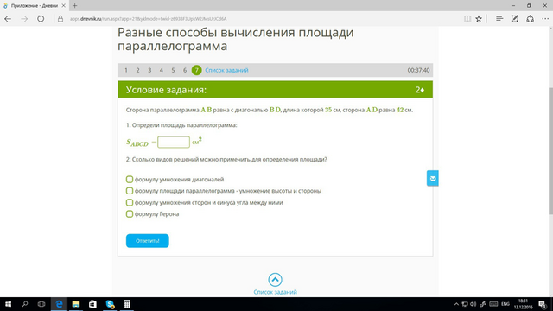This screenshot has width=553, height=311.
Task: Click the address bar URL
Action: [148, 19]
